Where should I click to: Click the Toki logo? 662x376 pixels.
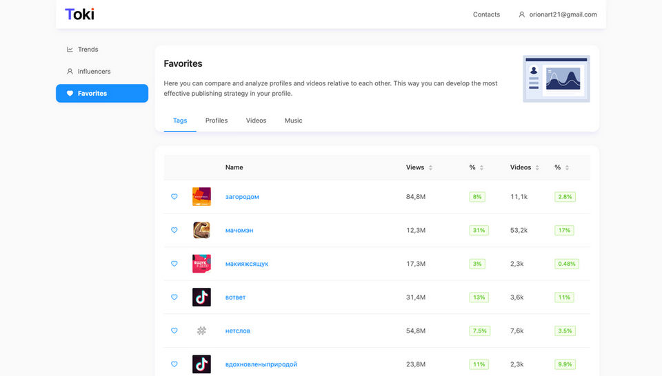pyautogui.click(x=79, y=14)
